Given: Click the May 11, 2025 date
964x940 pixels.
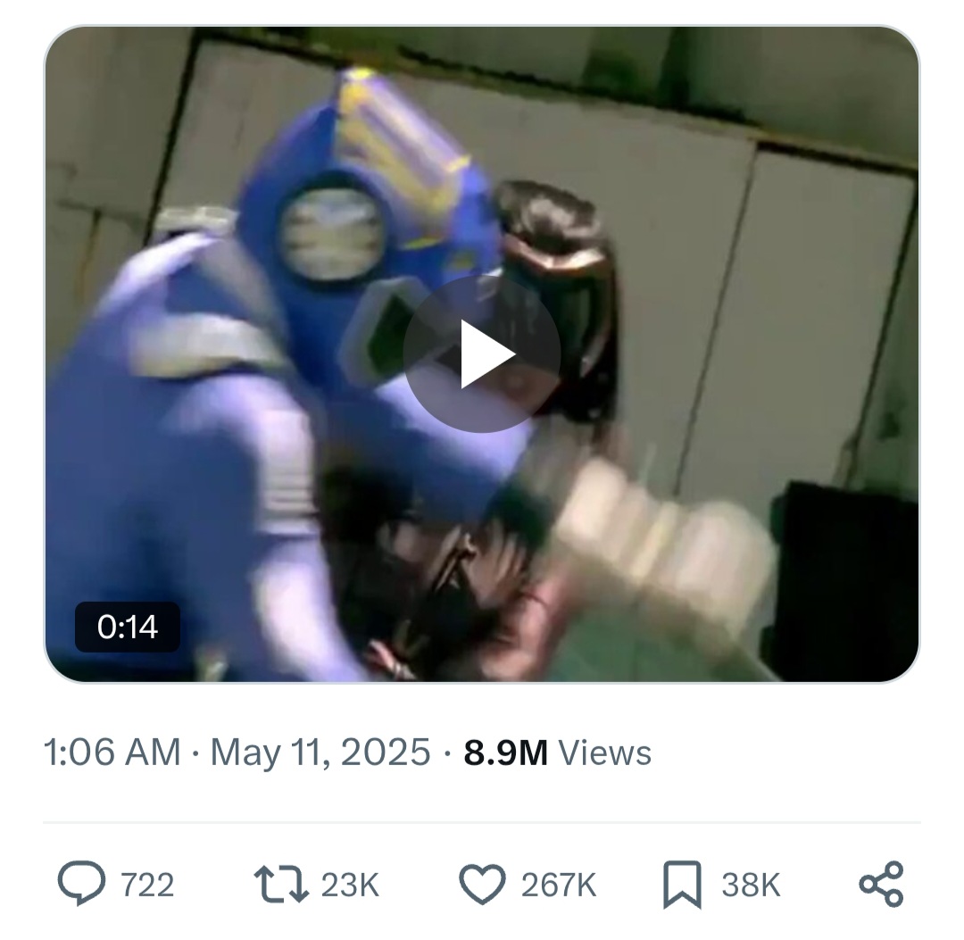Looking at the screenshot, I should [320, 752].
